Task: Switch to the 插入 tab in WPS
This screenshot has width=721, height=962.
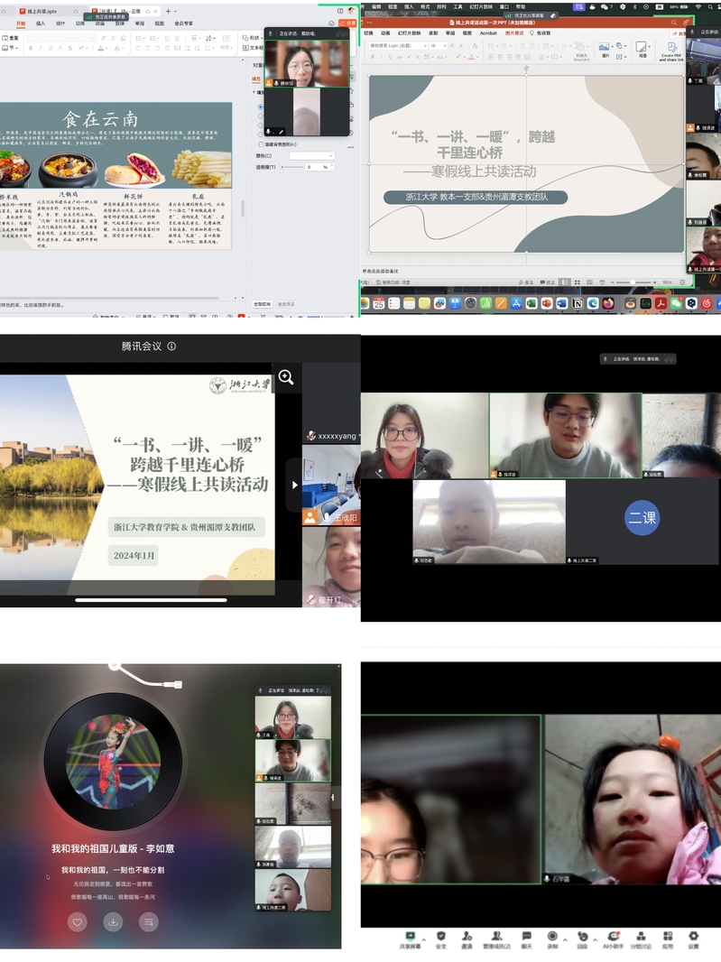Action: pyautogui.click(x=41, y=23)
